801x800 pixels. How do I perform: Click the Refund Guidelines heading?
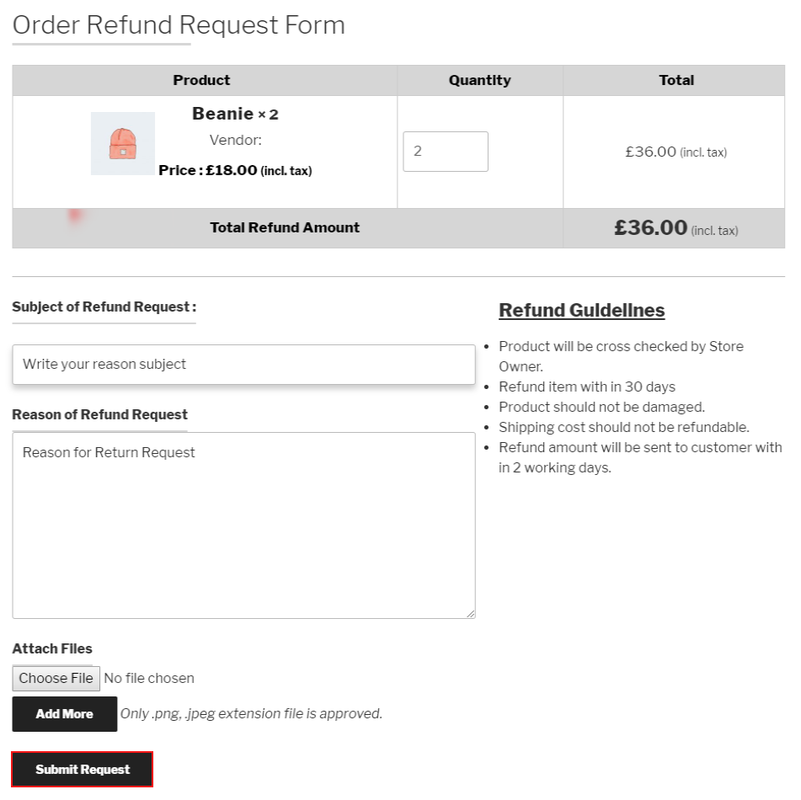click(x=581, y=310)
